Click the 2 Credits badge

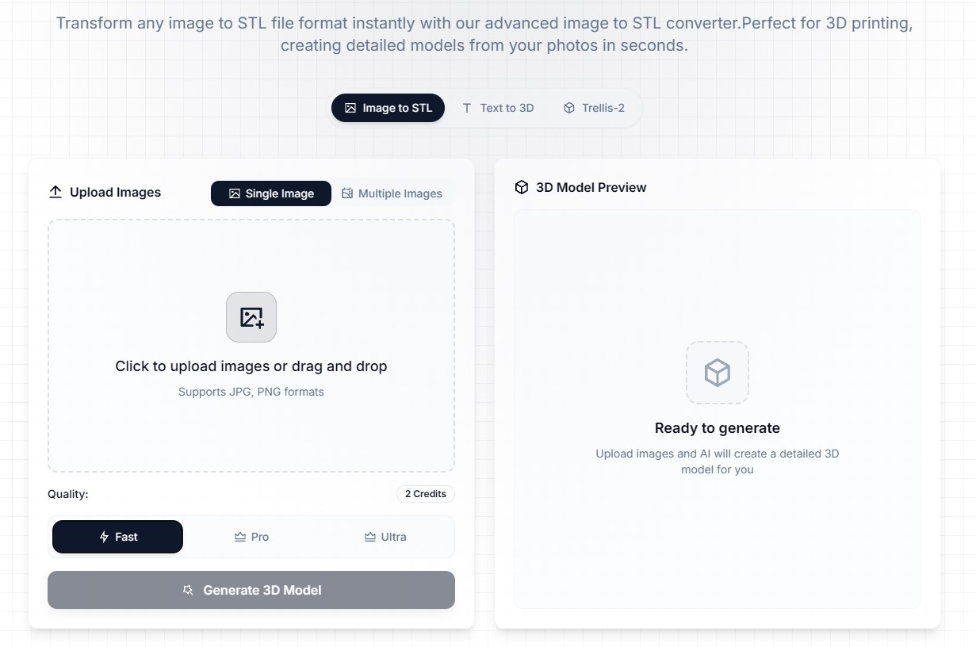425,494
